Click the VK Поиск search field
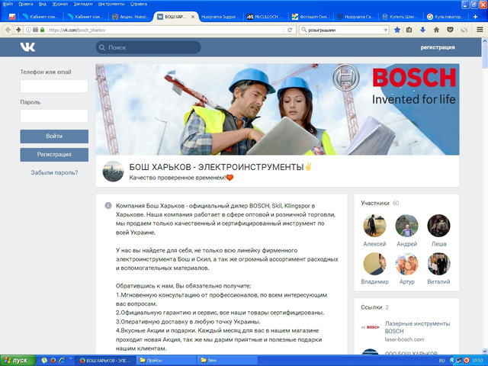The height and width of the screenshot is (366, 488). click(148, 47)
